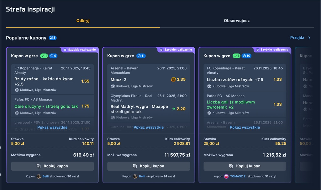Select the Odkryj tab

point(83,21)
